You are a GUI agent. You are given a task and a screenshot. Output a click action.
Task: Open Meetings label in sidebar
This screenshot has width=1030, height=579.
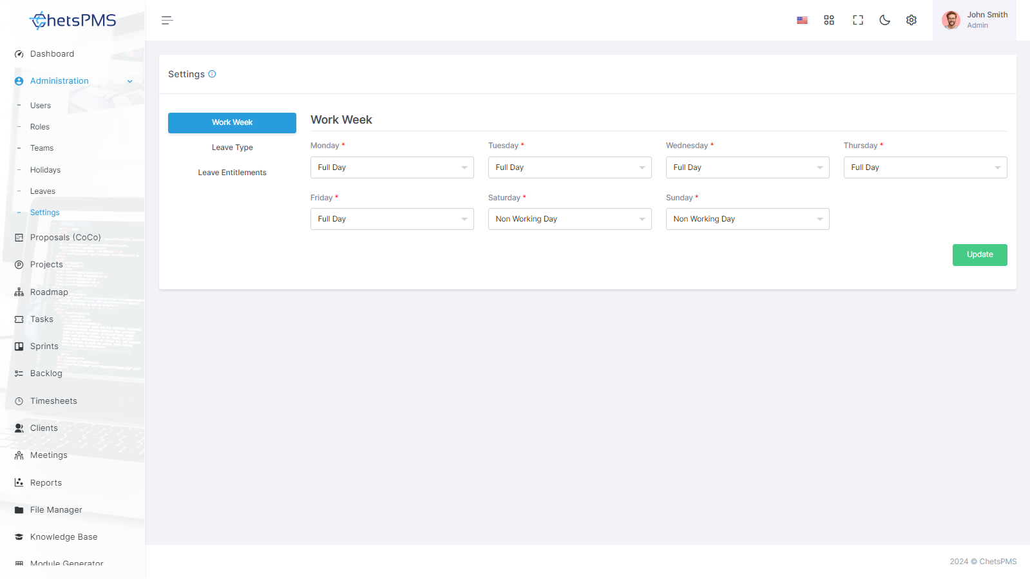coord(49,455)
